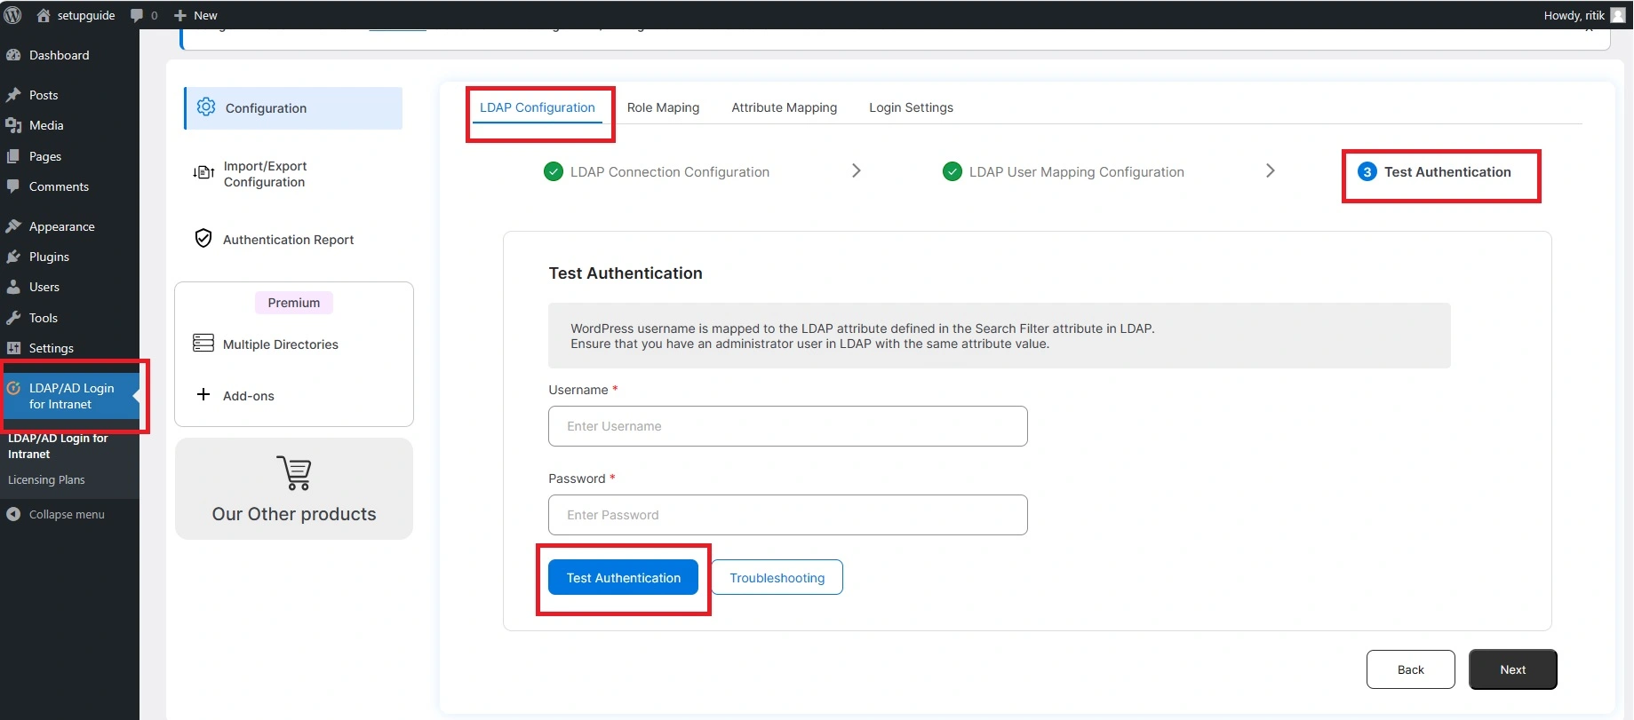Screen dimensions: 1634x720
Task: Click the Back button
Action: coord(1411,669)
